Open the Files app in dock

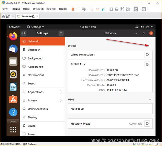click(13, 62)
